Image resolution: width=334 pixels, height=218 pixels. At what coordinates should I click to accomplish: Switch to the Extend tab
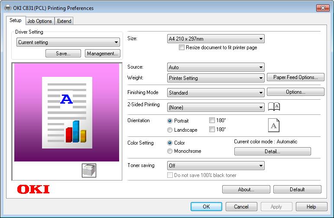tap(64, 21)
